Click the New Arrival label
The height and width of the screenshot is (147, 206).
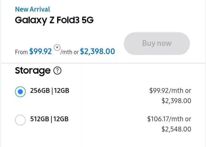tap(33, 9)
